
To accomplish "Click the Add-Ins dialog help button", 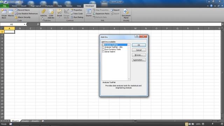I will coord(137,36).
